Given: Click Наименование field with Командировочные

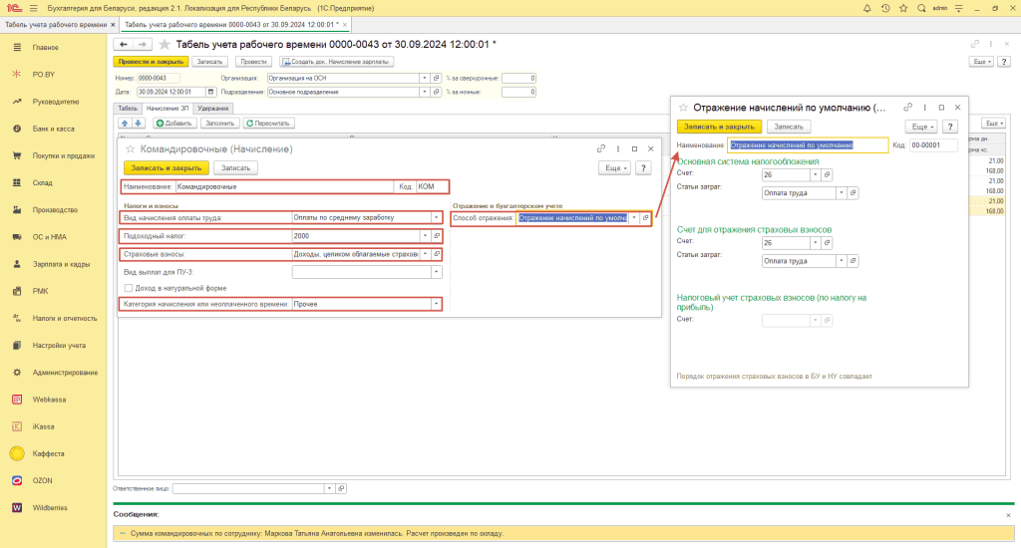Looking at the screenshot, I should click(284, 186).
